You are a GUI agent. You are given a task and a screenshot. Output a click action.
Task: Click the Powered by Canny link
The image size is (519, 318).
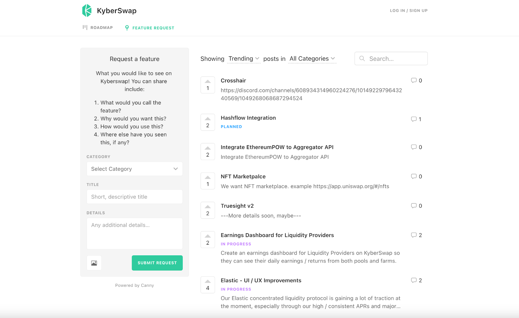click(x=134, y=285)
